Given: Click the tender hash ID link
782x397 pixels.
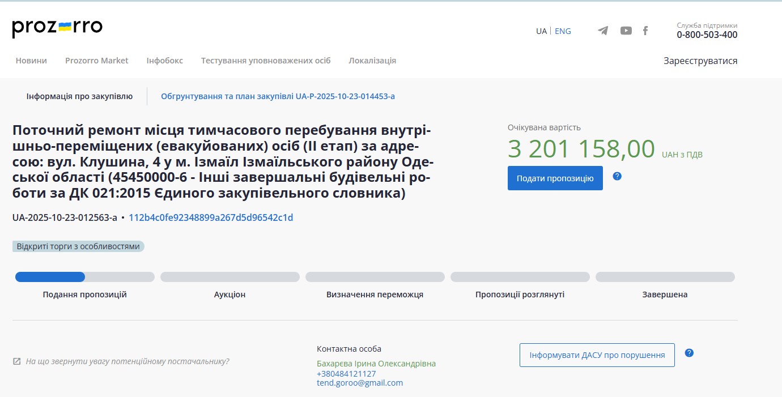Looking at the screenshot, I should 211,217.
